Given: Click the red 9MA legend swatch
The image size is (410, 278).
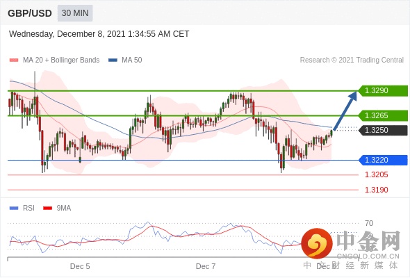Looking at the screenshot, I should 47,208.
